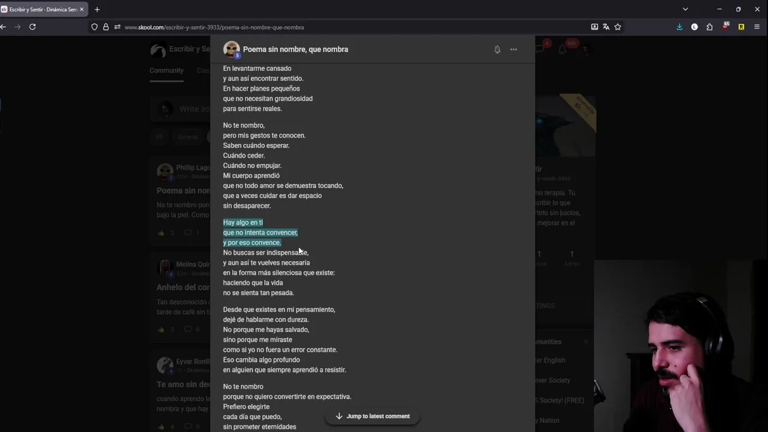Select the Escribir y Sentir browser tab
Viewport: 768px width, 432px height.
coord(41,10)
